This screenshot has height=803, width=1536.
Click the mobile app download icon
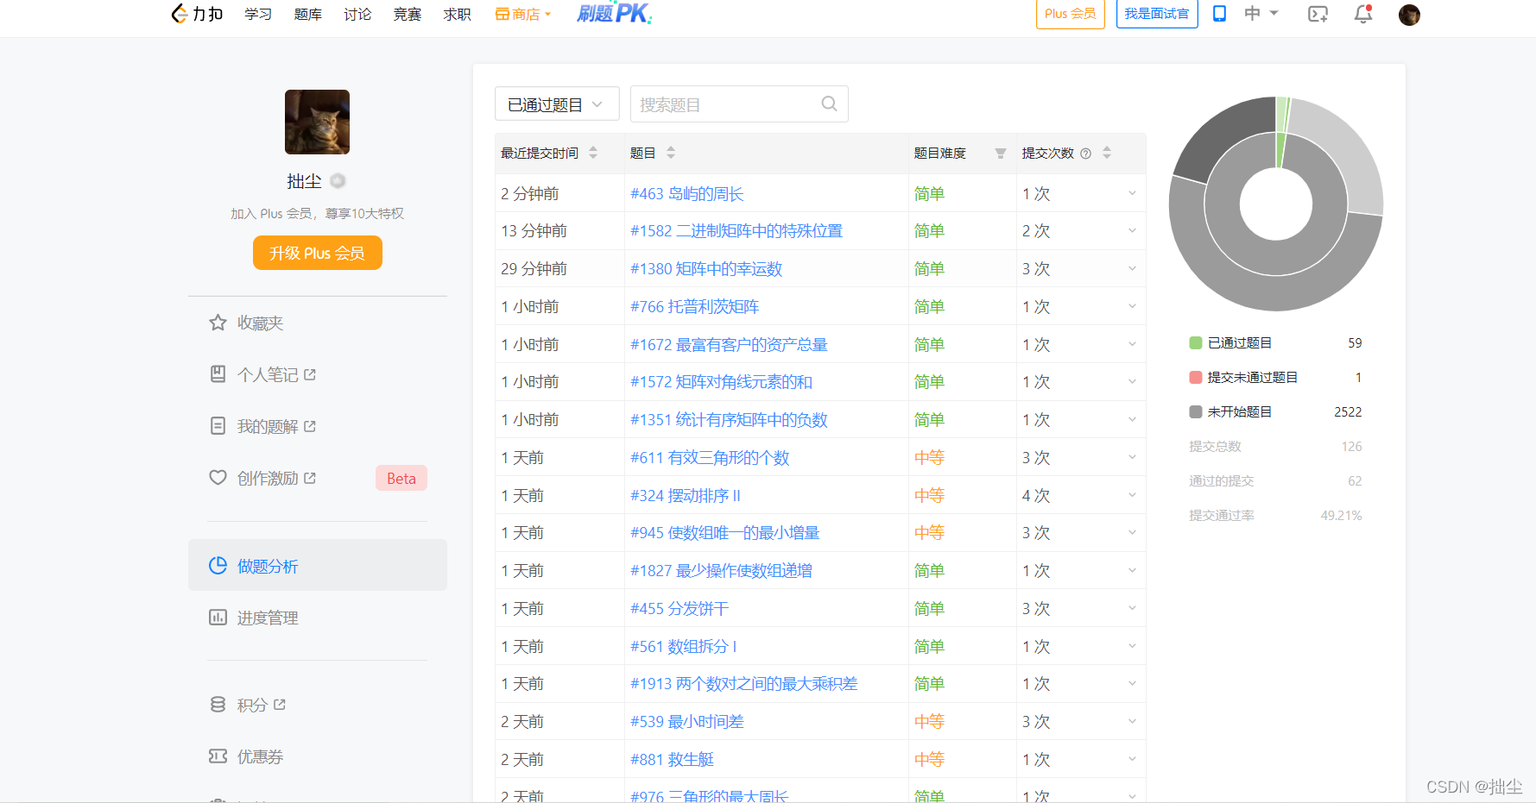point(1219,14)
